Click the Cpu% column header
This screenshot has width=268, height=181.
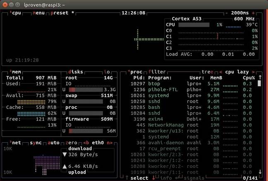(249, 78)
